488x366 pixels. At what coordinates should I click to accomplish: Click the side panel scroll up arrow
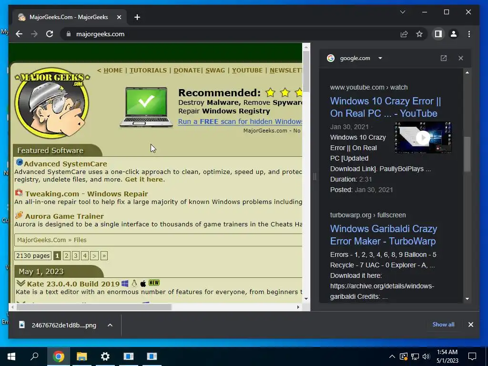[x=467, y=72]
